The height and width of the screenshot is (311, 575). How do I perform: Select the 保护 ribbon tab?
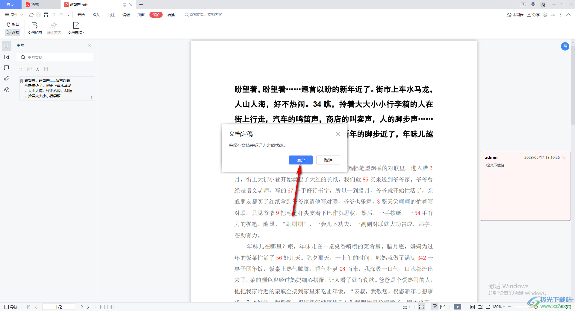pyautogui.click(x=156, y=15)
